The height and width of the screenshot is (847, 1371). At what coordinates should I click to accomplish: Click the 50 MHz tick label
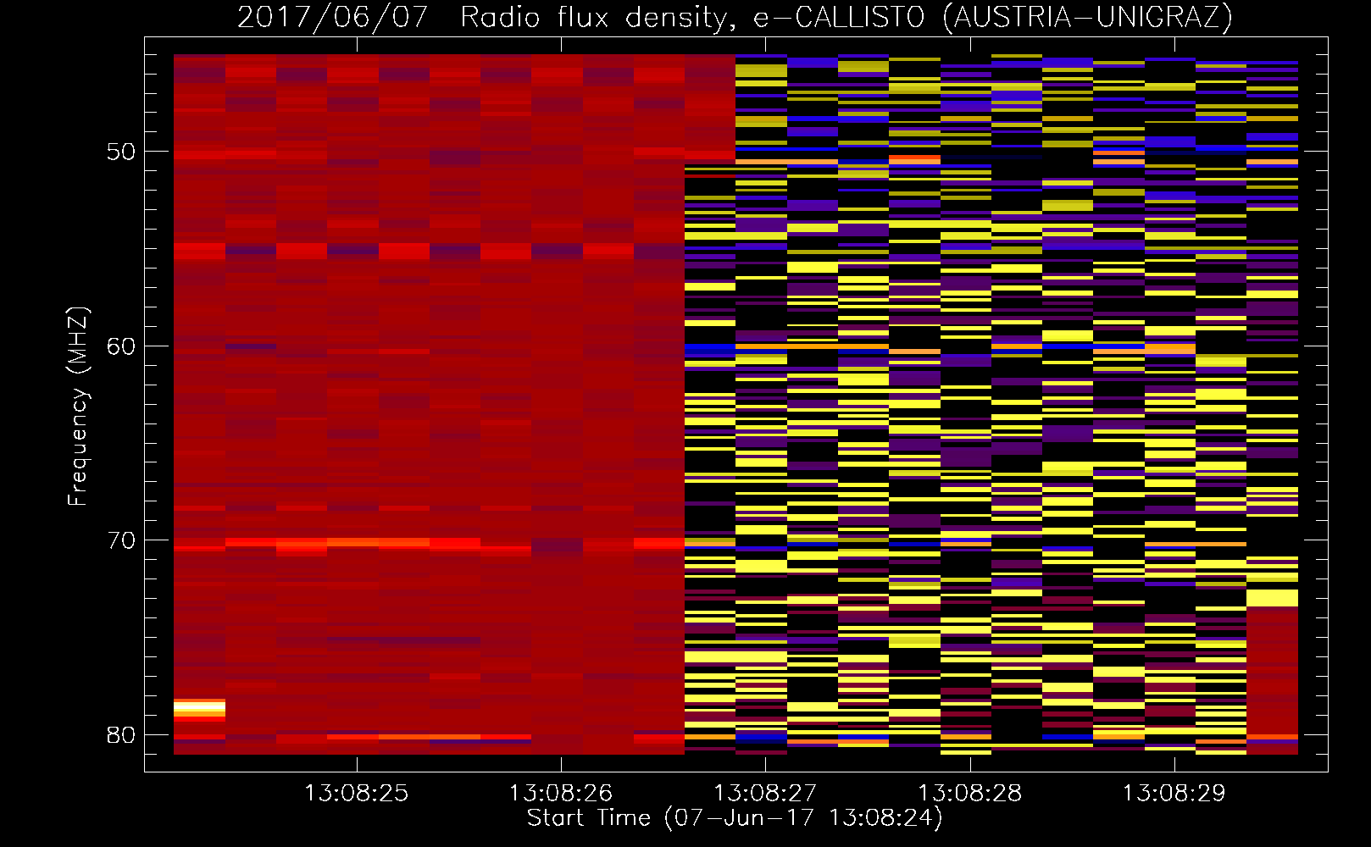121,152
